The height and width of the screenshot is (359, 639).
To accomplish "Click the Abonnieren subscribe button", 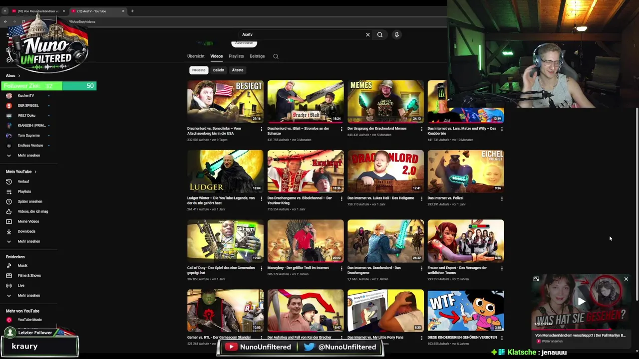I will pyautogui.click(x=244, y=43).
